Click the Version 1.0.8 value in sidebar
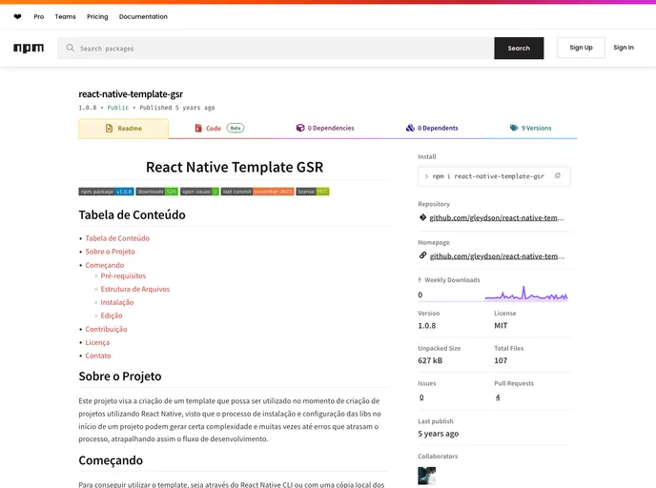The height and width of the screenshot is (488, 656). pyautogui.click(x=427, y=326)
